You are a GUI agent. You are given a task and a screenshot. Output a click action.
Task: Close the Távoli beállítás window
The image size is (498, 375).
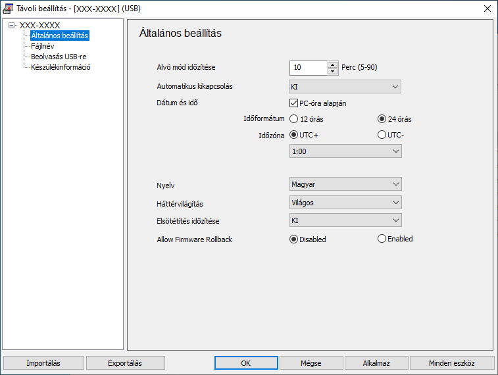[x=487, y=9]
